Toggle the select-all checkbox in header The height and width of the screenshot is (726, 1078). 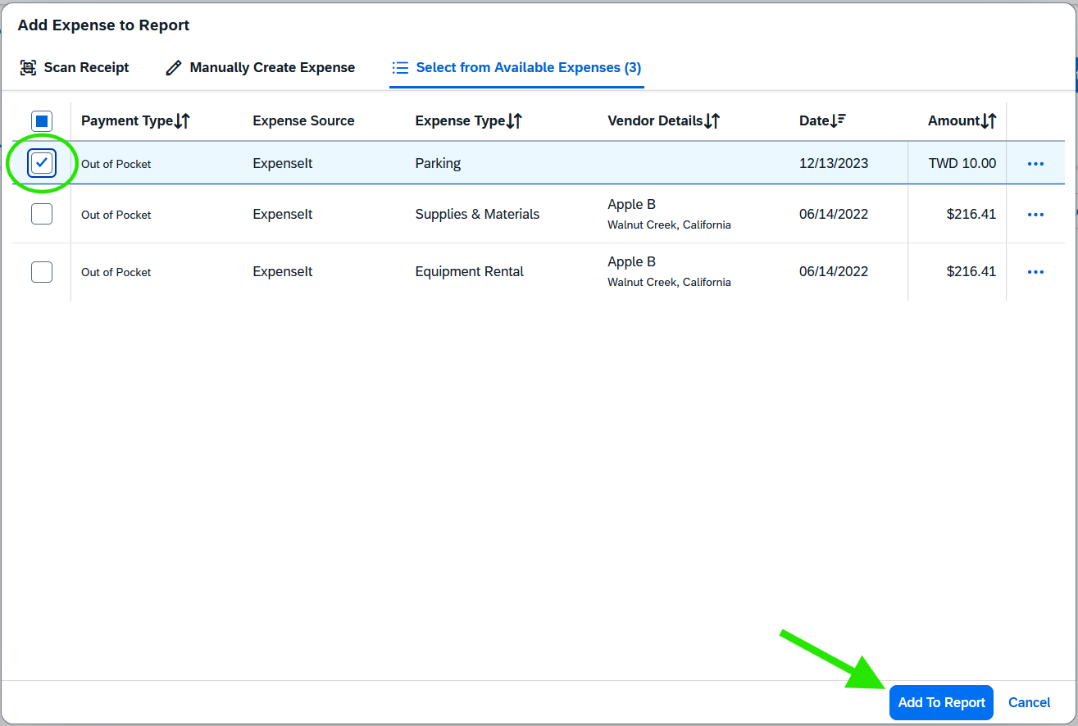tap(41, 120)
